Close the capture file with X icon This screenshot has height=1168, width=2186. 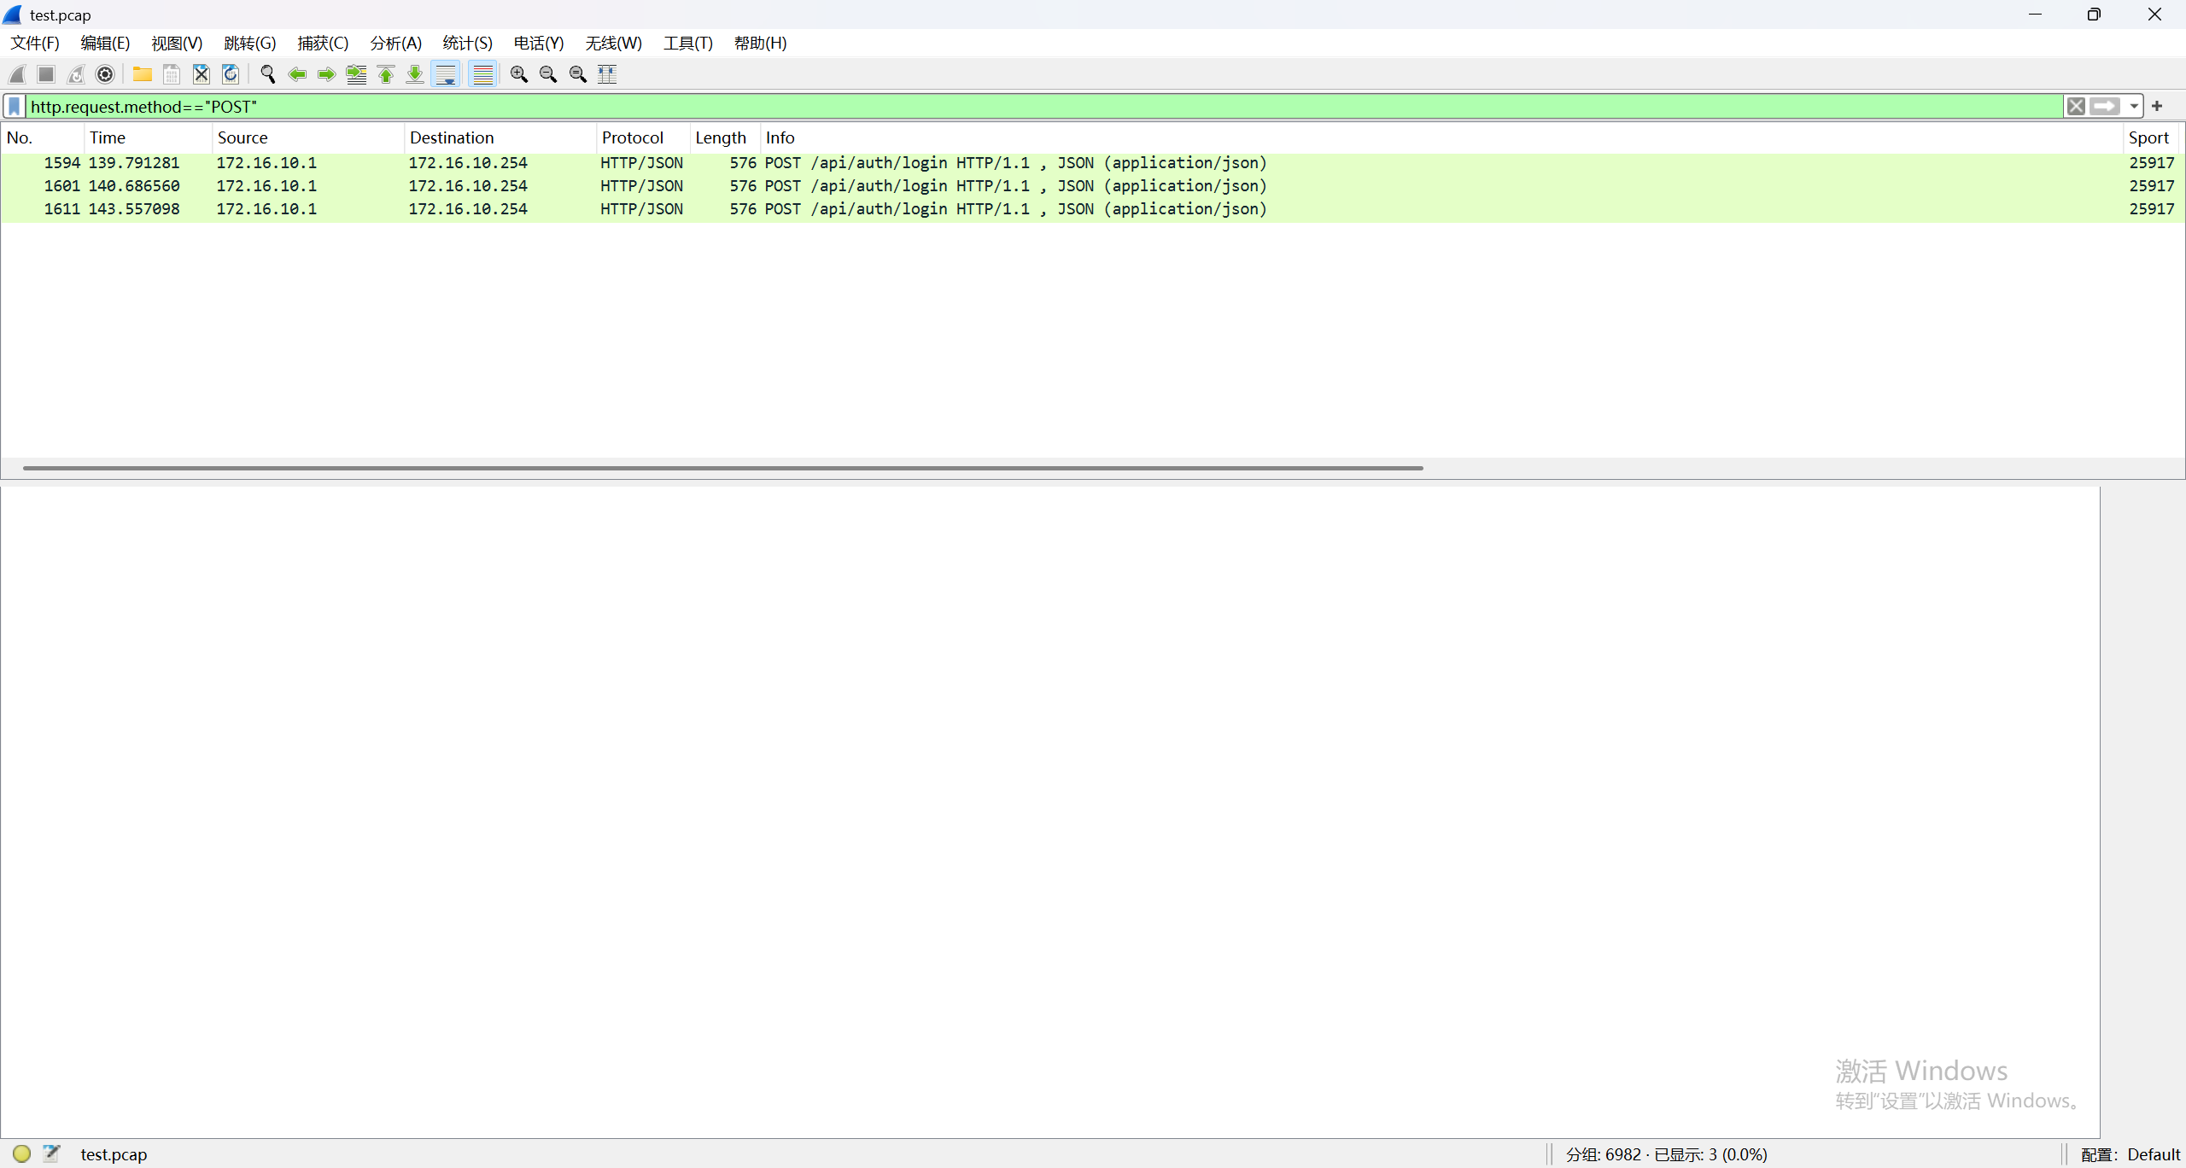[201, 74]
